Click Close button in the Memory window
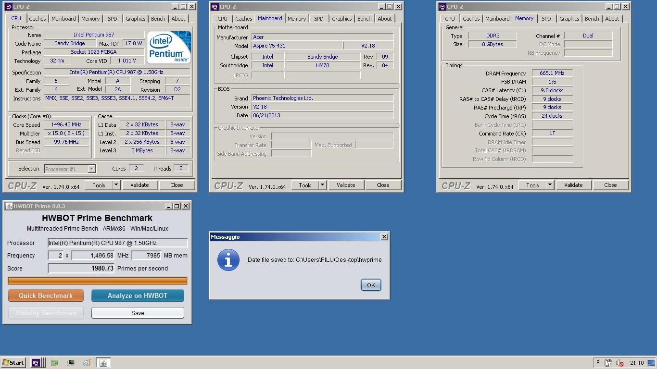The height and width of the screenshot is (369, 657). coord(610,185)
